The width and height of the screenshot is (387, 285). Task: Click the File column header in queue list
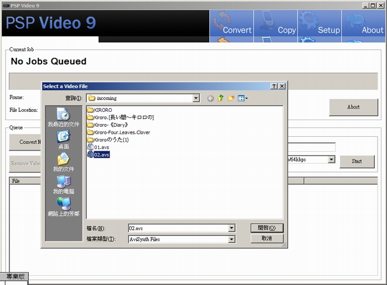pos(25,181)
